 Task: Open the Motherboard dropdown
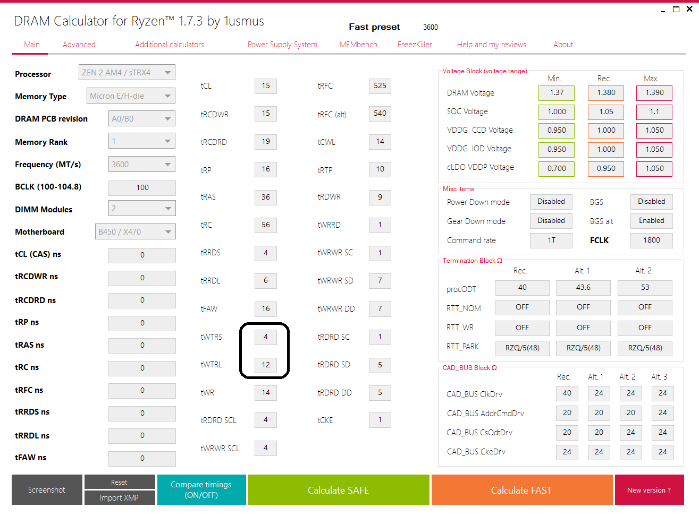pos(135,232)
